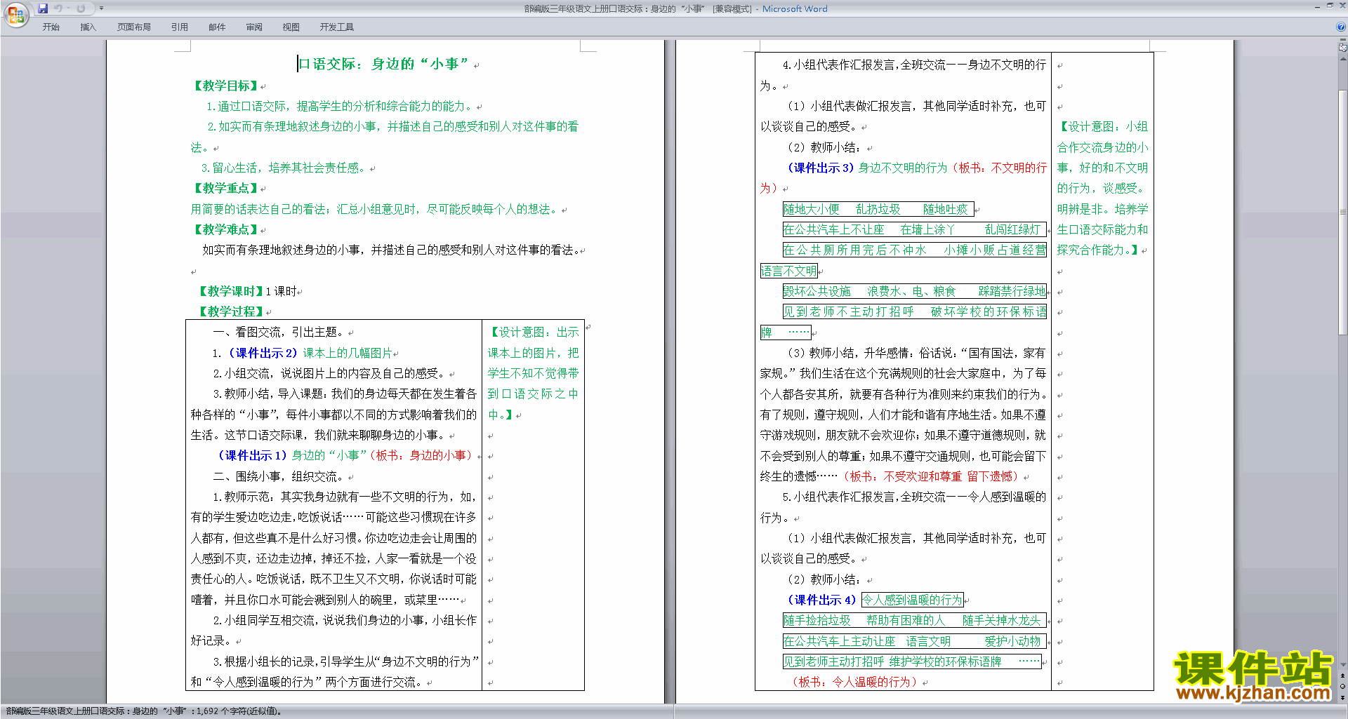The width and height of the screenshot is (1348, 719).
Task: Click the table move handle at top-right of left table
Action: click(588, 326)
